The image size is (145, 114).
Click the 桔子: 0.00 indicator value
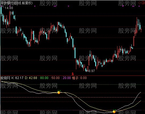pyautogui.click(x=79, y=78)
